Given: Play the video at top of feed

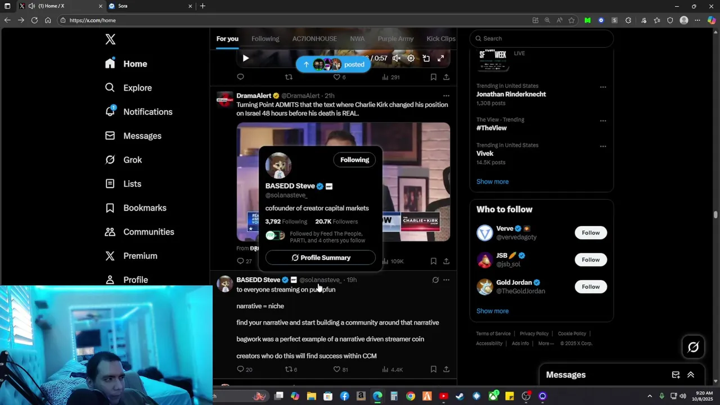Looking at the screenshot, I should coord(246,58).
